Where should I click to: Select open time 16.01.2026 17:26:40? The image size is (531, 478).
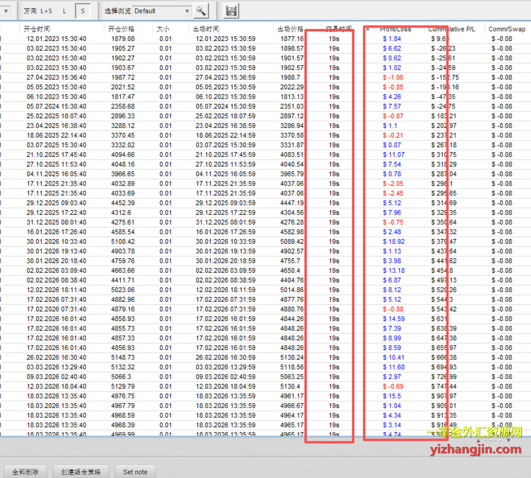(x=56, y=232)
